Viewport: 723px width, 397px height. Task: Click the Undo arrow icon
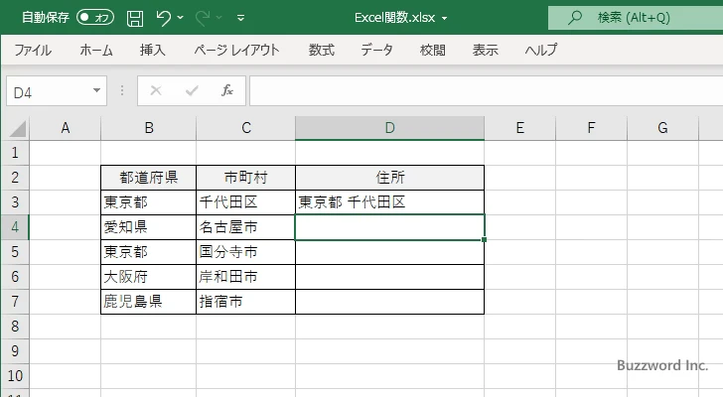[x=163, y=18]
